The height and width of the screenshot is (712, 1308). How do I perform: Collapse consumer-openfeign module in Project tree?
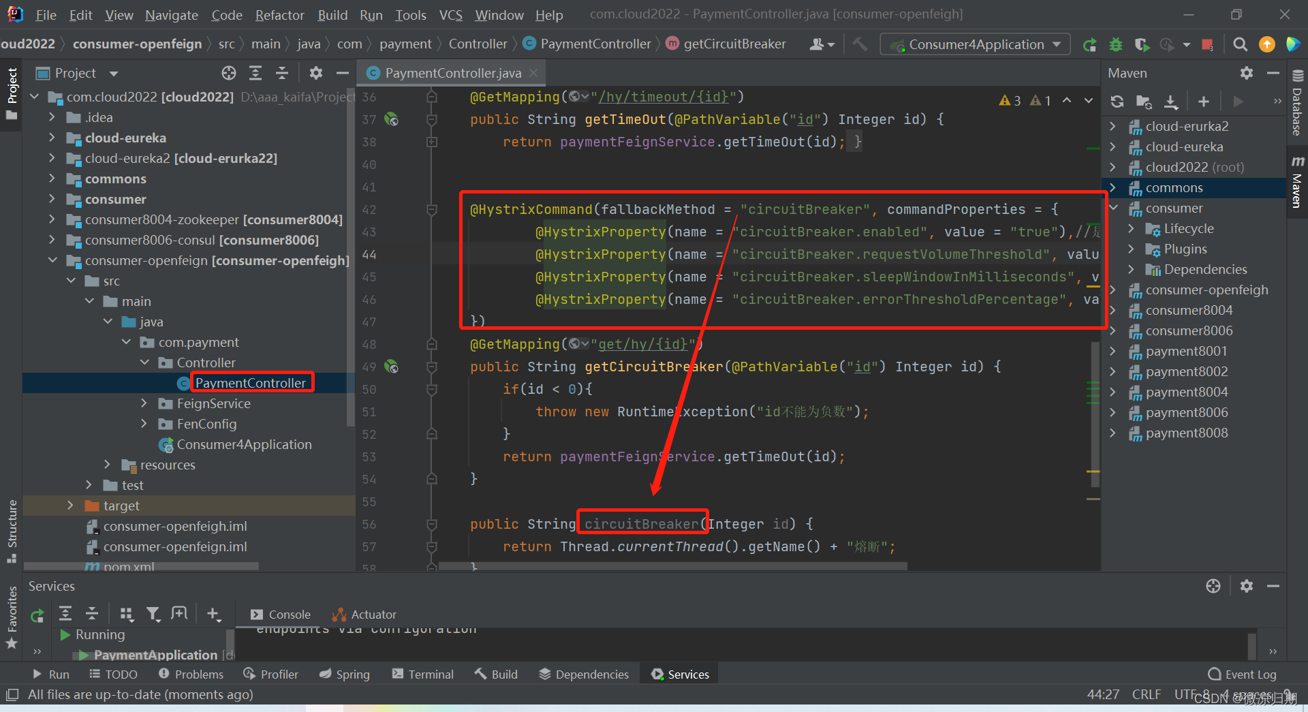52,260
